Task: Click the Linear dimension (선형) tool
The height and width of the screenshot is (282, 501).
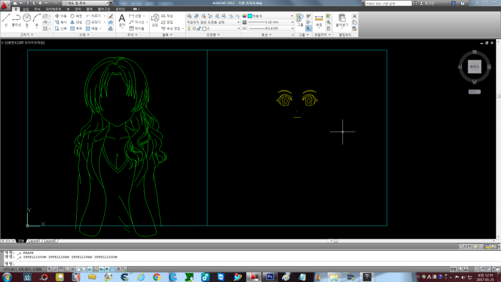Action: click(x=135, y=16)
